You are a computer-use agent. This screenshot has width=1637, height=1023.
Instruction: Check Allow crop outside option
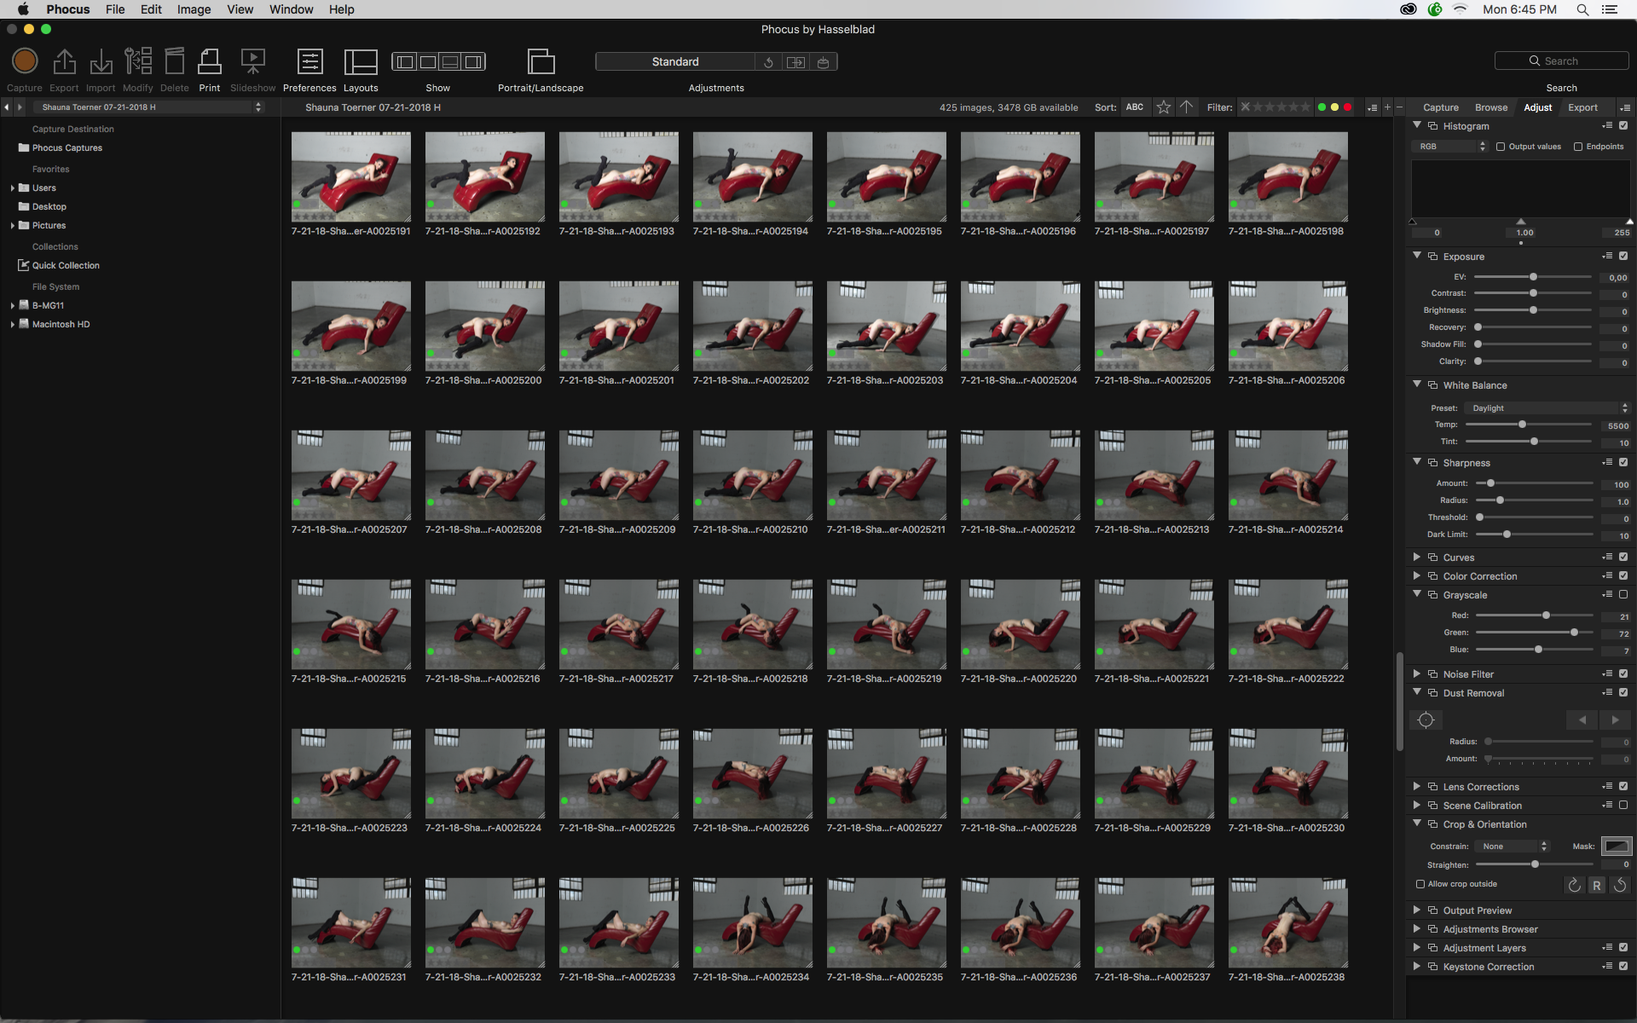click(1420, 884)
